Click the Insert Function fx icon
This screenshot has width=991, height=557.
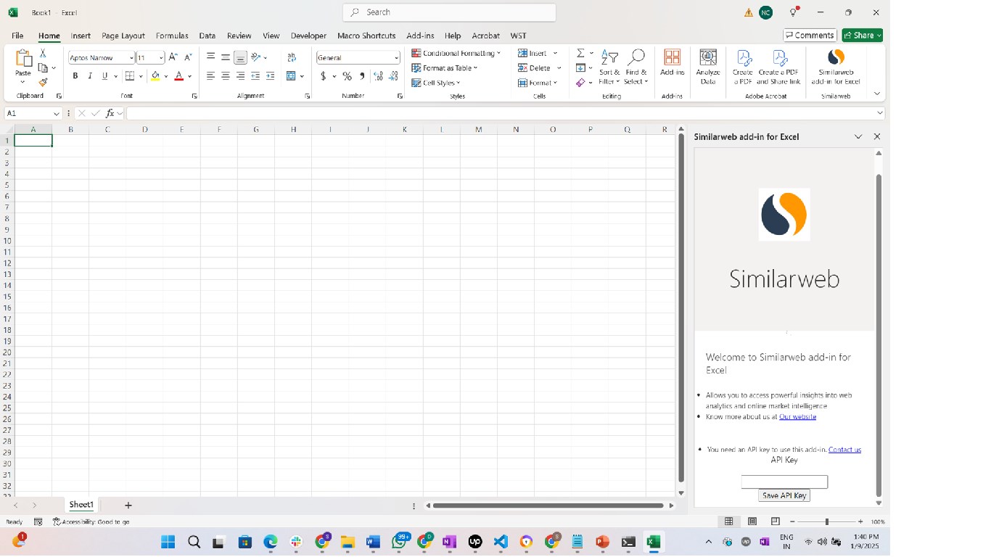[110, 113]
